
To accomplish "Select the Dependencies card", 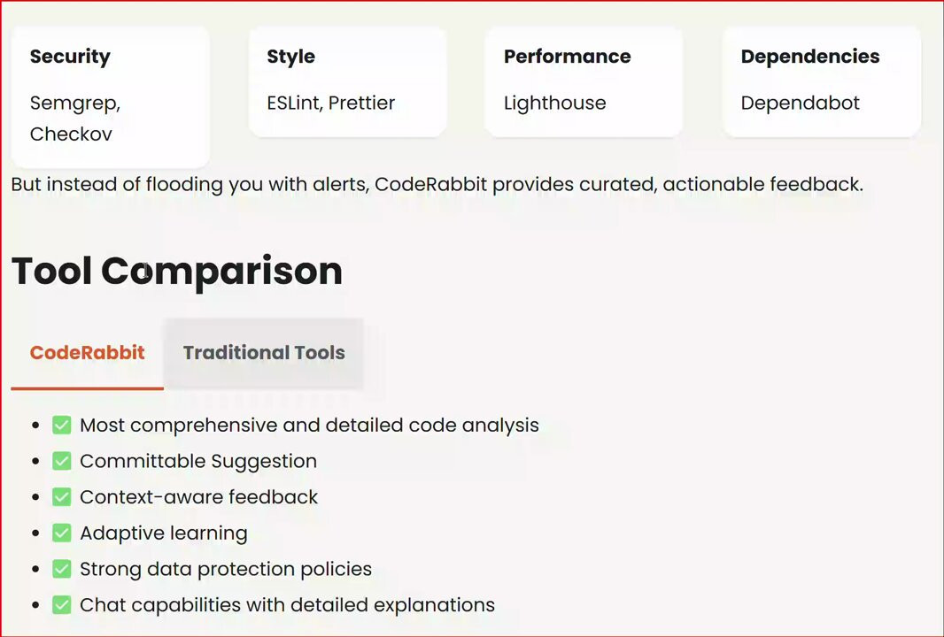I will click(822, 81).
